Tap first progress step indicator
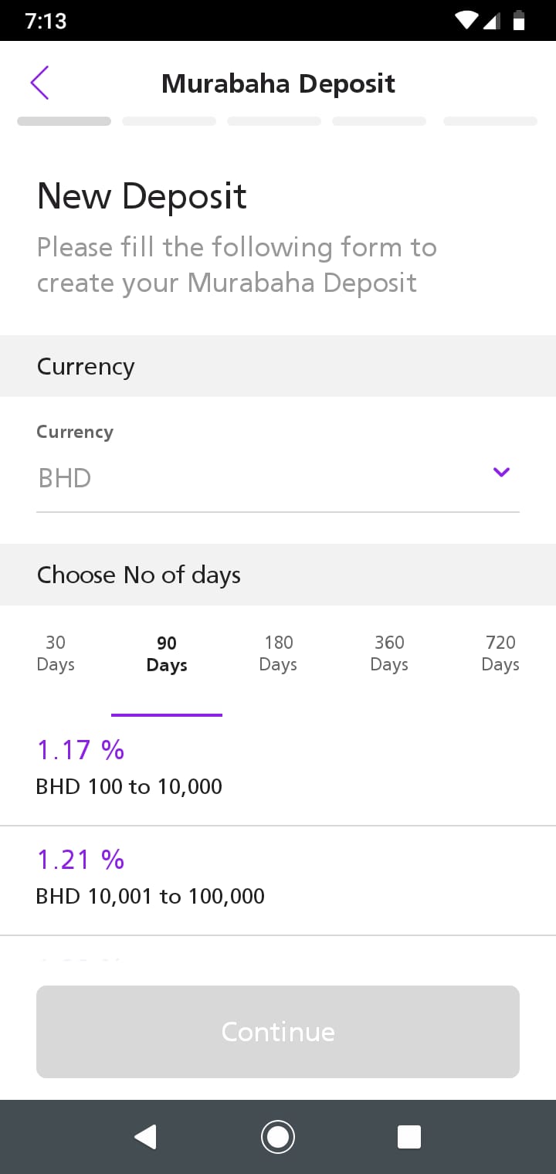 pyautogui.click(x=64, y=121)
